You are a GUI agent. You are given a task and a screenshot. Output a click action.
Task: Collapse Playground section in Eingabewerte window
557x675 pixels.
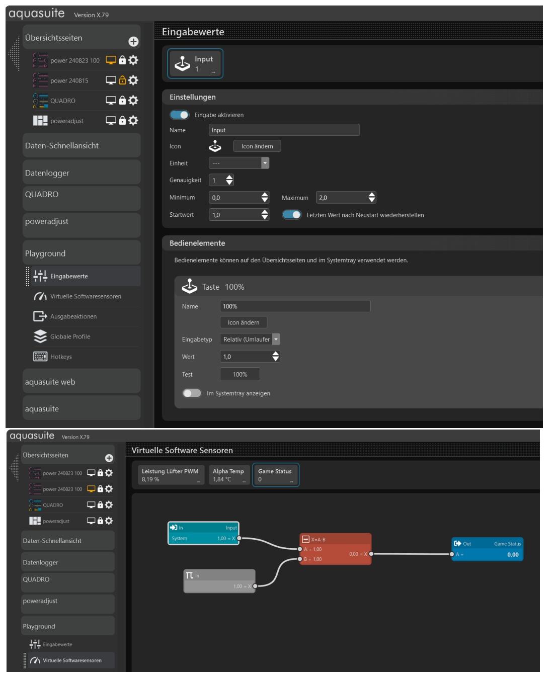click(x=82, y=253)
